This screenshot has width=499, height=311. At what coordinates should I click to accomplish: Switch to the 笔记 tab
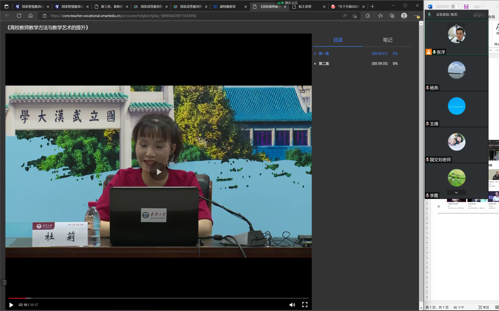point(387,40)
